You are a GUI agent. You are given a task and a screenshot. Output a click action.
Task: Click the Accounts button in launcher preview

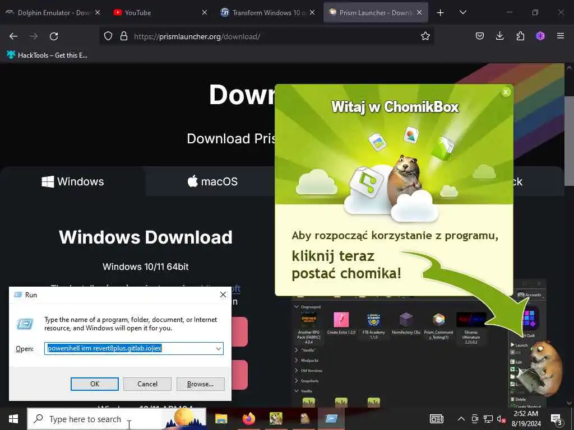tap(529, 295)
